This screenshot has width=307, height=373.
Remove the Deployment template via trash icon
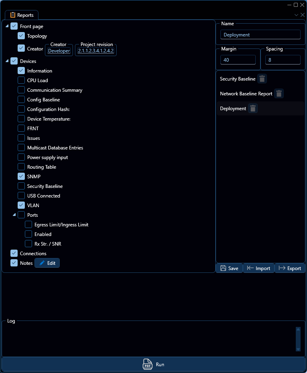tap(252, 109)
